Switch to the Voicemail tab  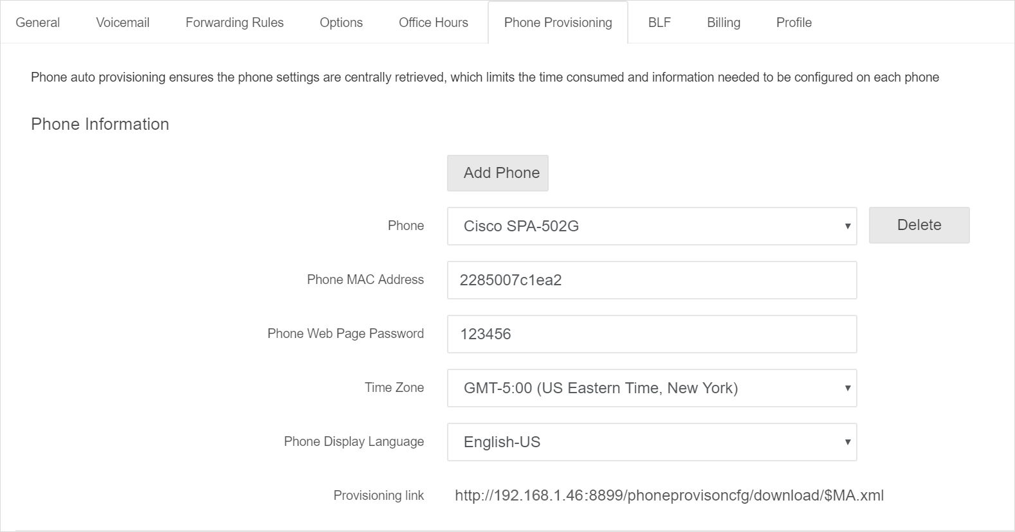click(122, 22)
